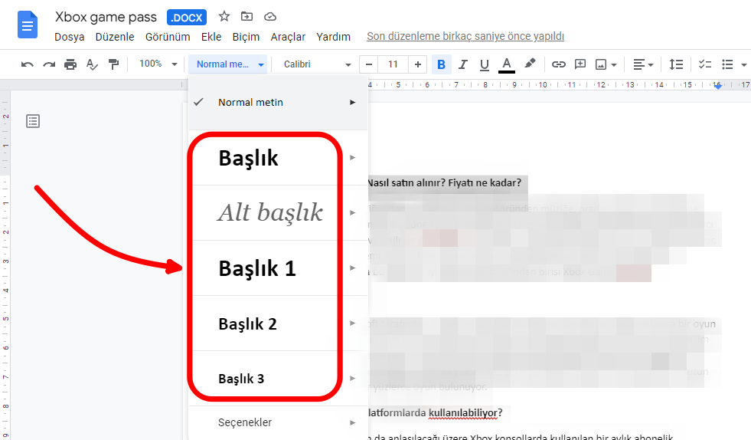The image size is (751, 440).
Task: Open the Biçim menu
Action: point(246,37)
